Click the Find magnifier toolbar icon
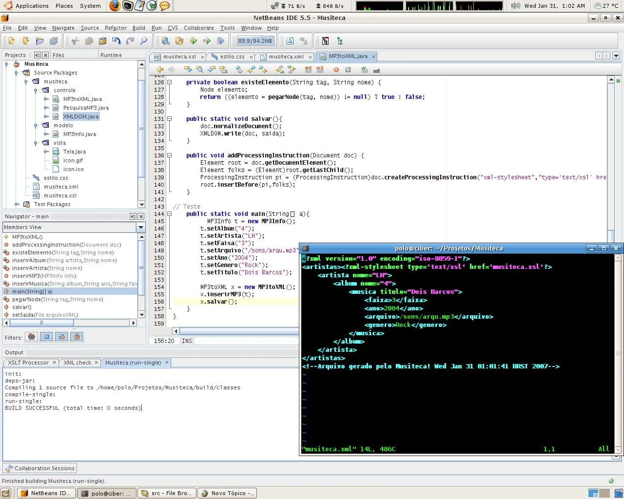Screen dimensions: 624x499 pyautogui.click(x=143, y=41)
